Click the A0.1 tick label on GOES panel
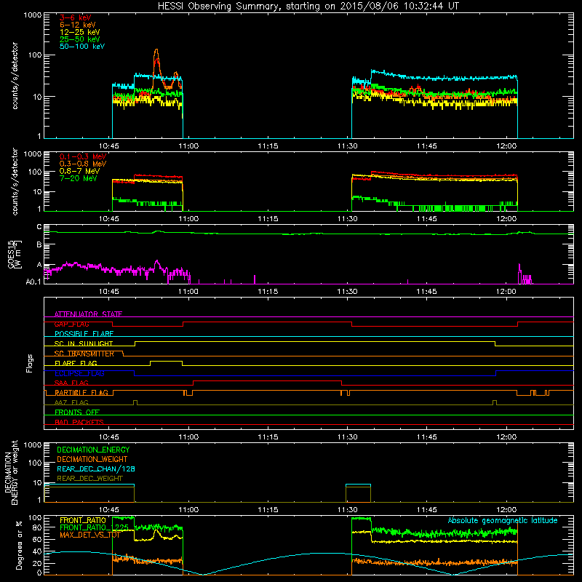582x582 pixels. (x=33, y=282)
